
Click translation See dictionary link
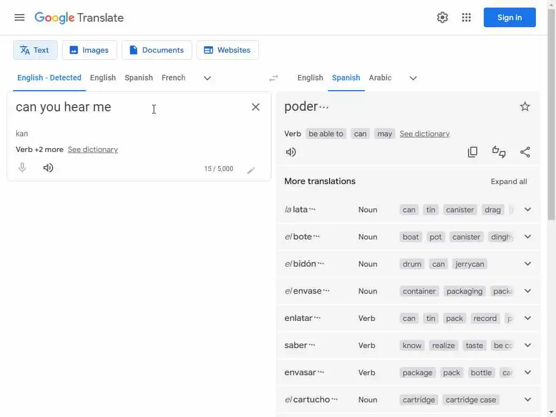tap(425, 134)
